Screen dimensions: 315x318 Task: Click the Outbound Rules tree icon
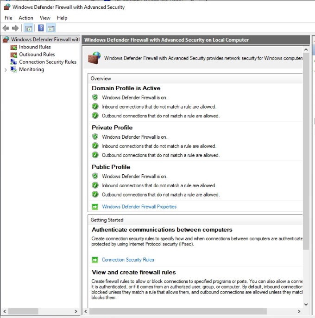coord(13,55)
